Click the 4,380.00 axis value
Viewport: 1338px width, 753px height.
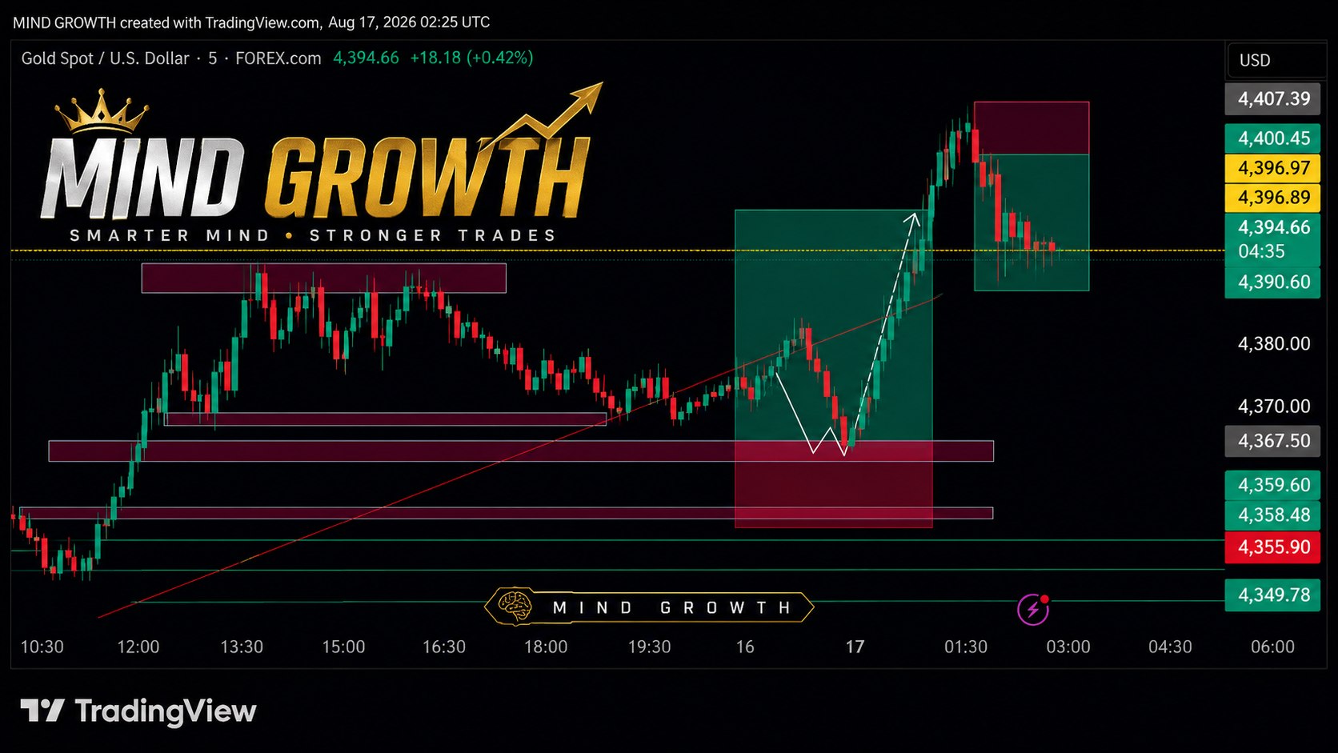click(1274, 344)
